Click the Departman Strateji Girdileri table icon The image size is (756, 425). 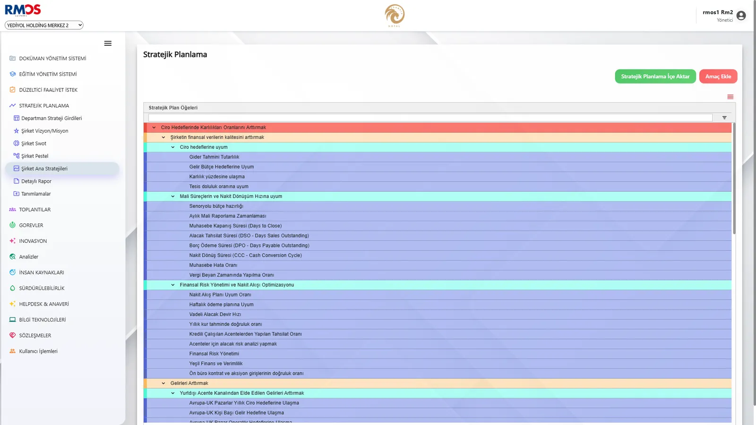click(x=17, y=118)
